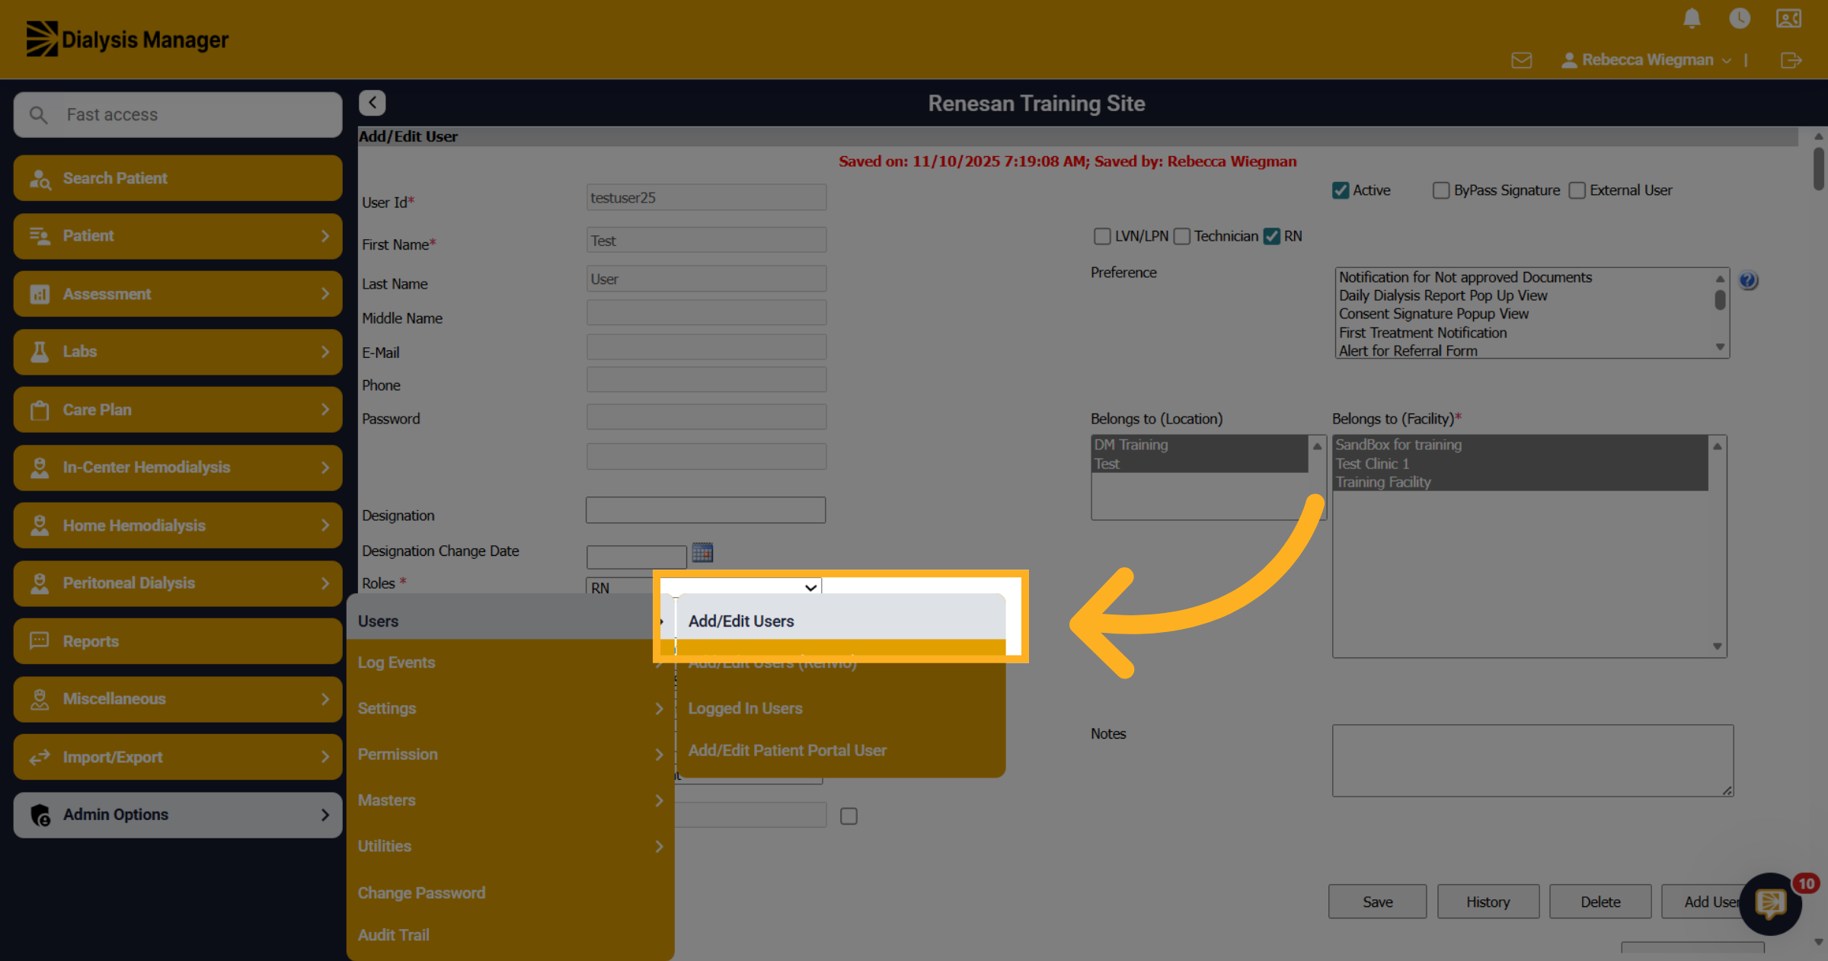Image resolution: width=1828 pixels, height=961 pixels.
Task: Enable the ByPass Signature checkbox
Action: (x=1441, y=190)
